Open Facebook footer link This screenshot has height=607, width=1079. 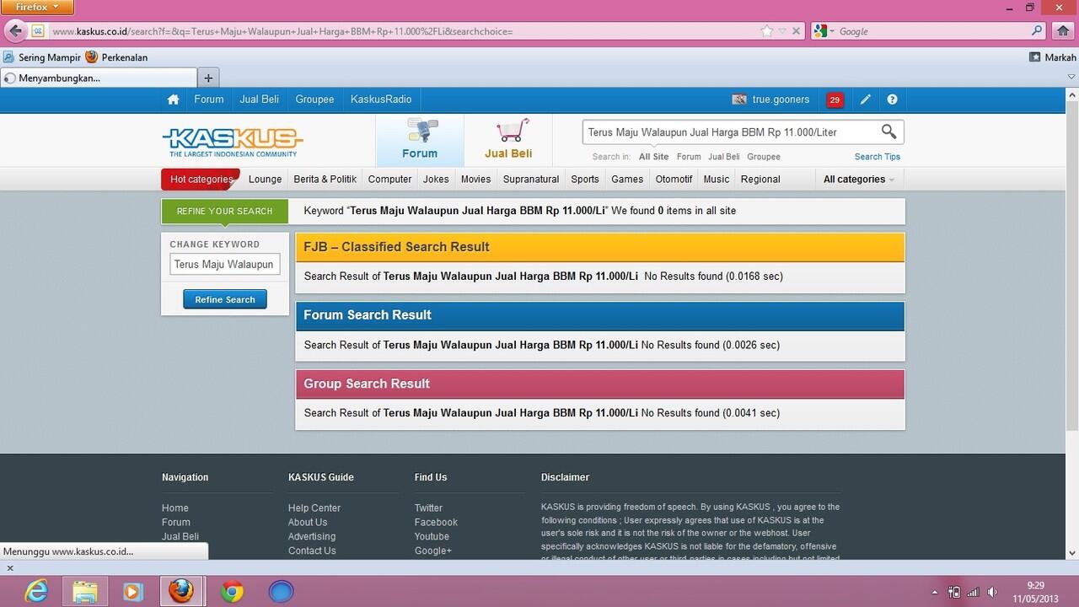tap(436, 523)
